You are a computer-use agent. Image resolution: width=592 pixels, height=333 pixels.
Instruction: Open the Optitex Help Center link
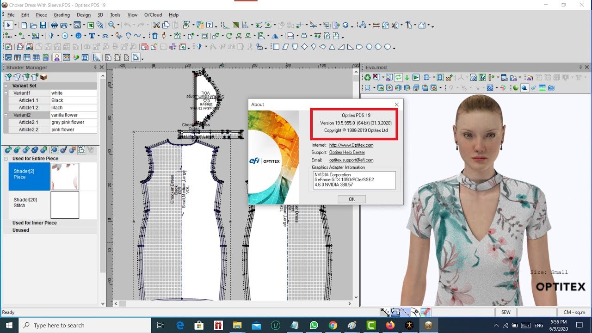347,152
